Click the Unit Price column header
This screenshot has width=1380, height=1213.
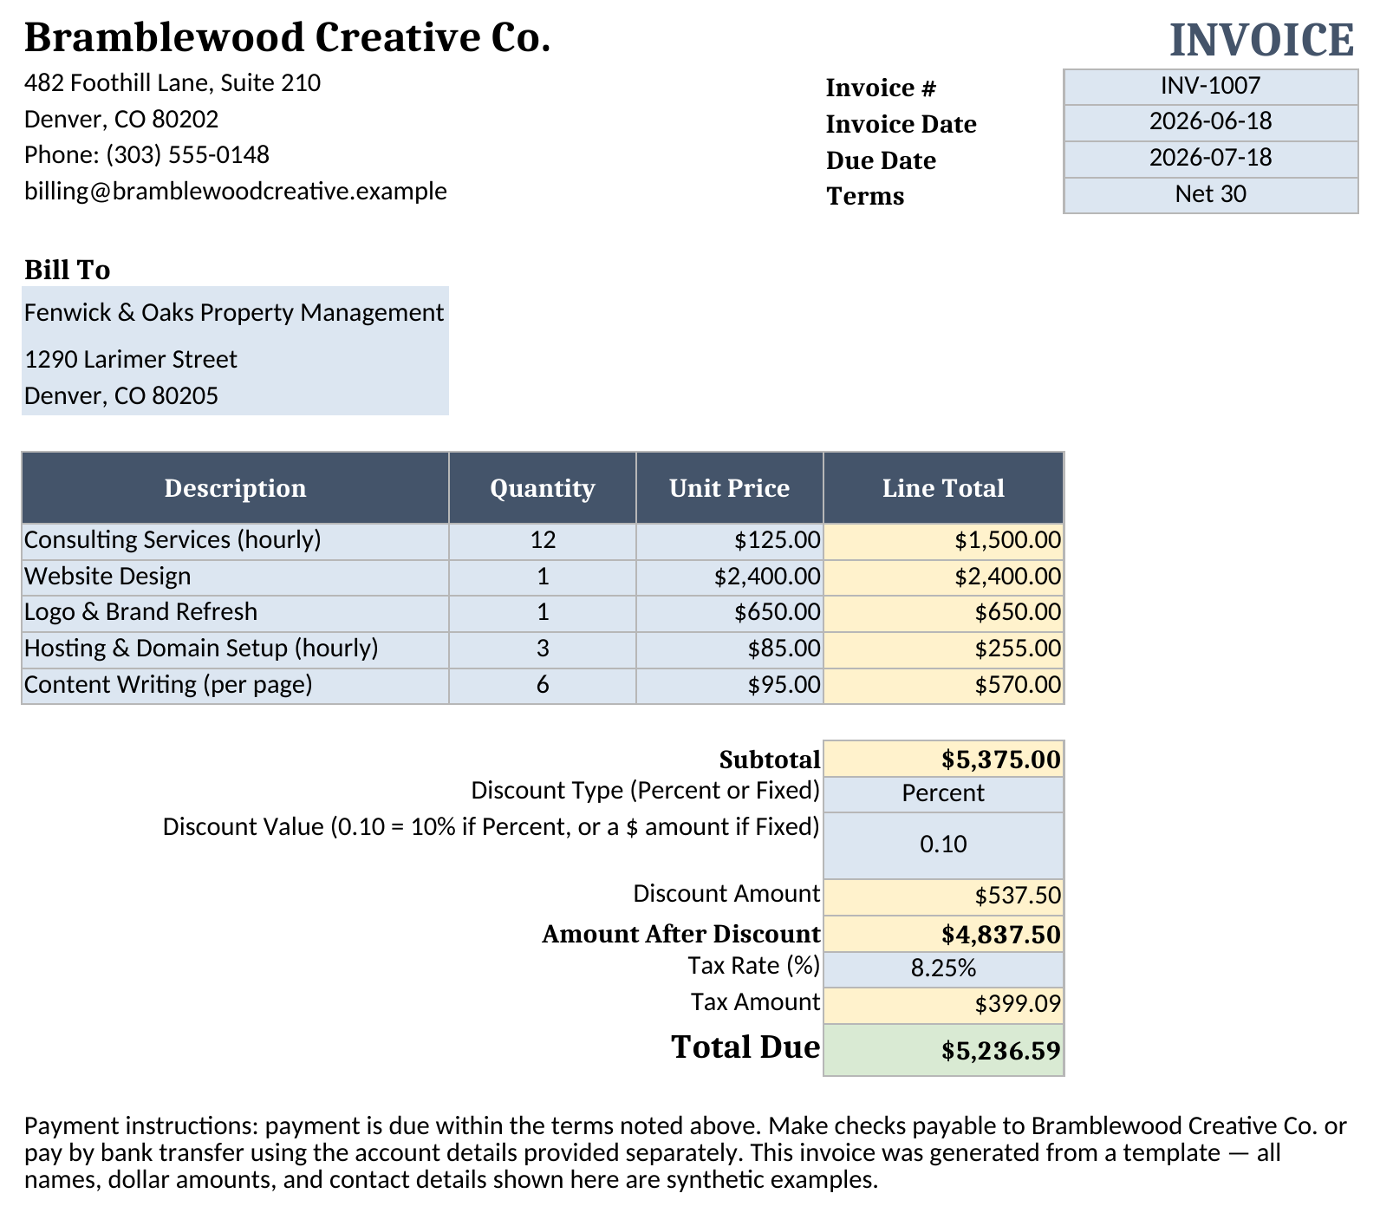(730, 488)
